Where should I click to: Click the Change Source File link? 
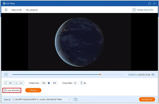(145, 10)
